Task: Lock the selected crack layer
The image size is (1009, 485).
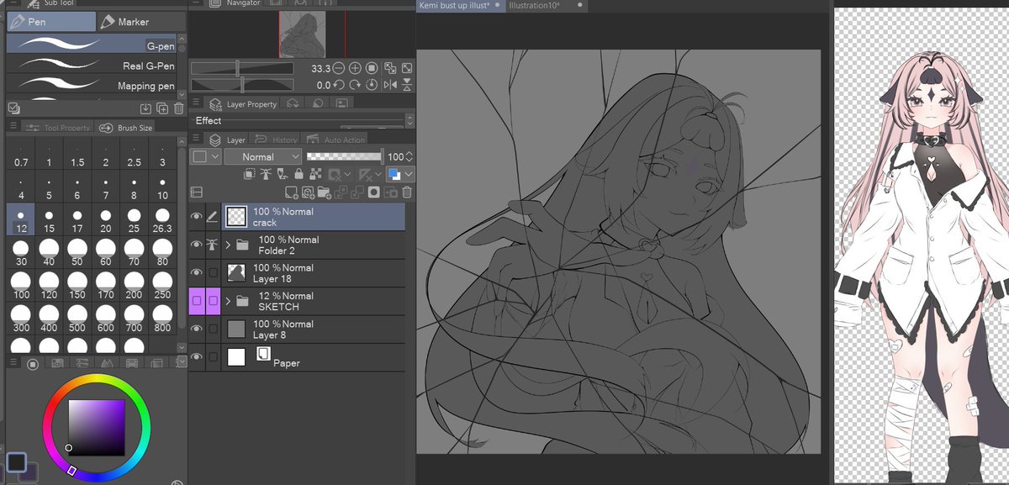Action: [x=298, y=173]
